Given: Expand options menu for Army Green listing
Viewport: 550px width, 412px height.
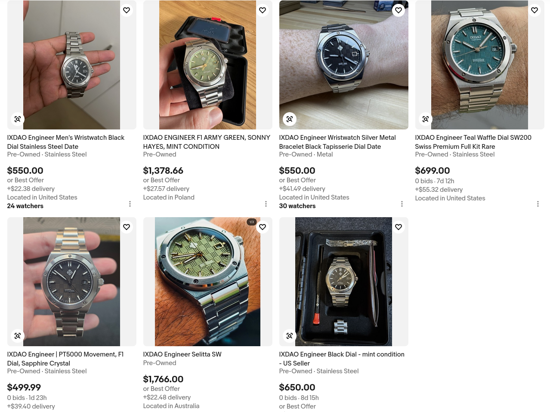Looking at the screenshot, I should point(266,204).
